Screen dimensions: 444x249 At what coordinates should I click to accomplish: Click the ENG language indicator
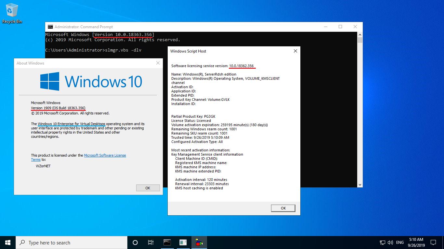point(400,243)
